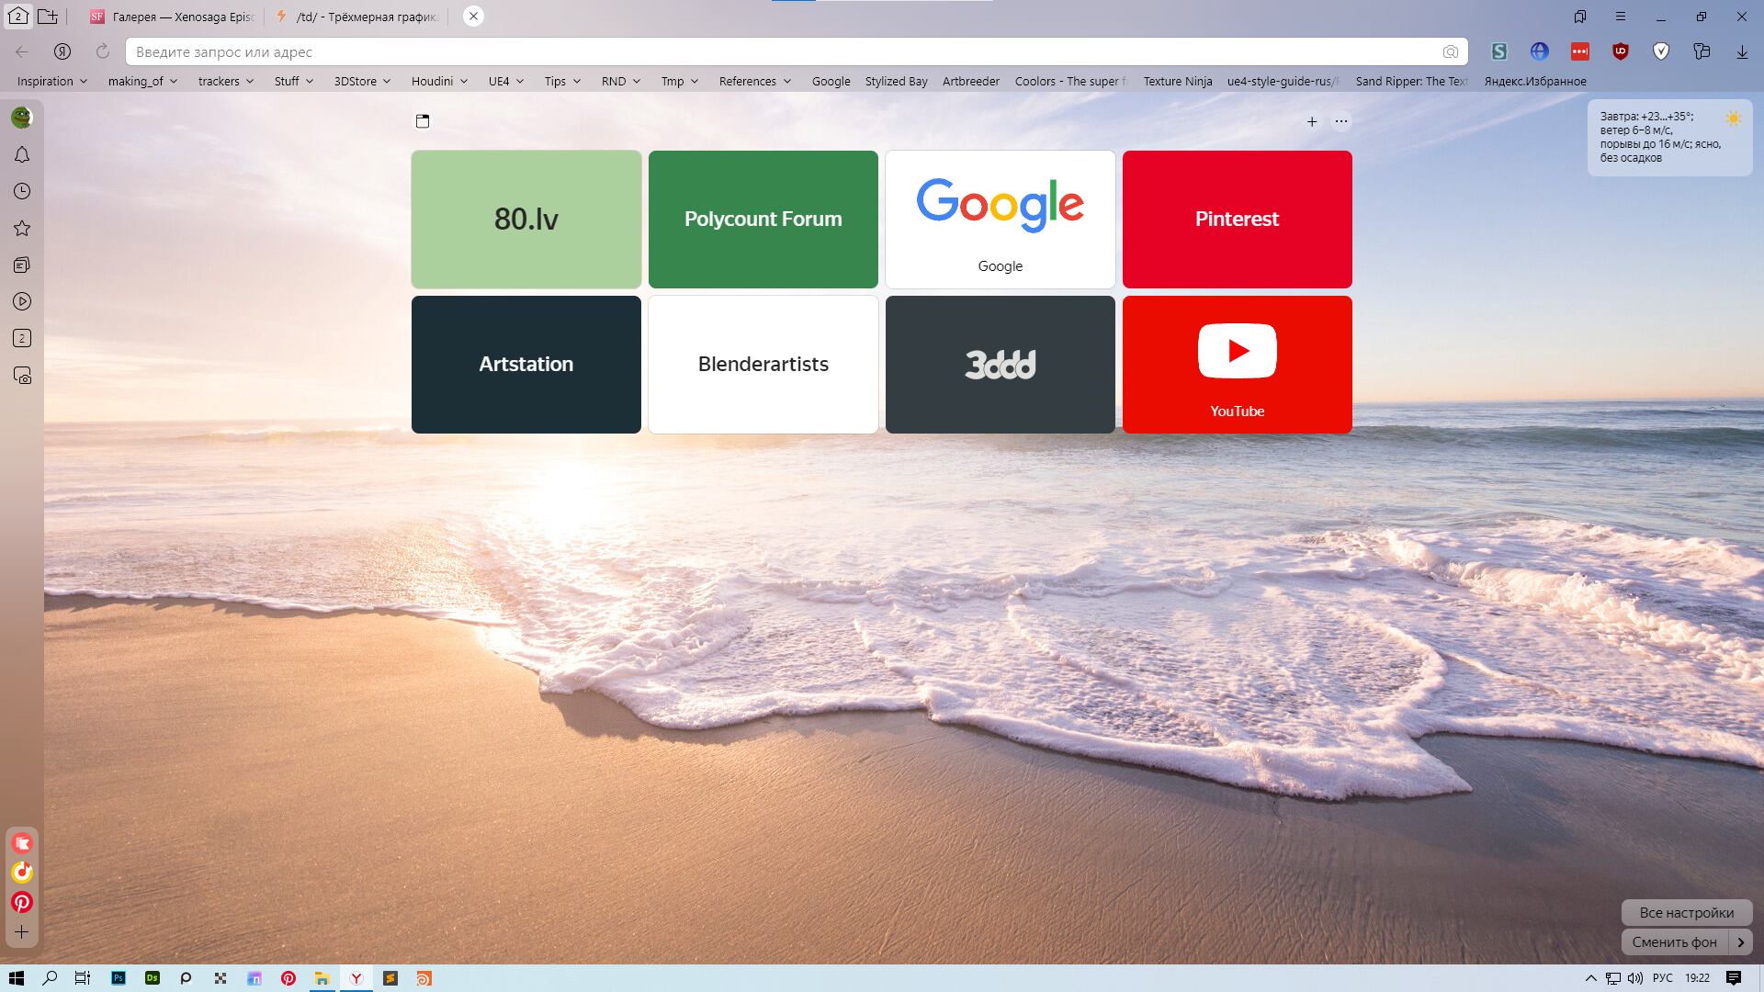Expand Inspiration bookmarks folder

coord(52,81)
